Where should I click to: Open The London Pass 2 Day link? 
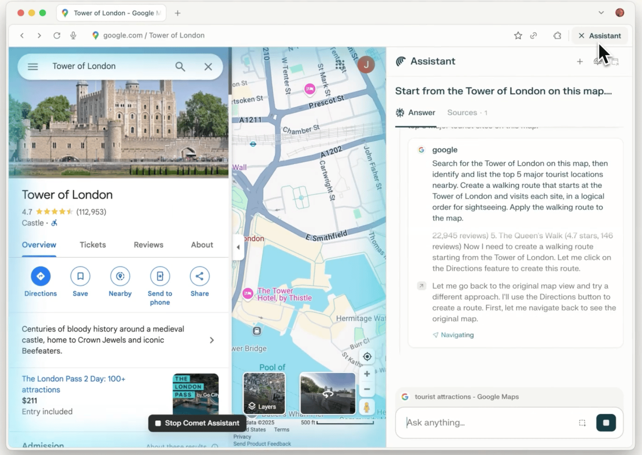click(73, 384)
